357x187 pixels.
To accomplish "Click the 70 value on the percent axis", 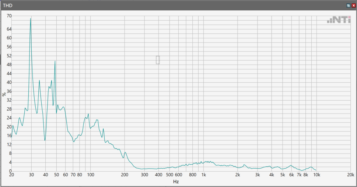I will pyautogui.click(x=9, y=16).
